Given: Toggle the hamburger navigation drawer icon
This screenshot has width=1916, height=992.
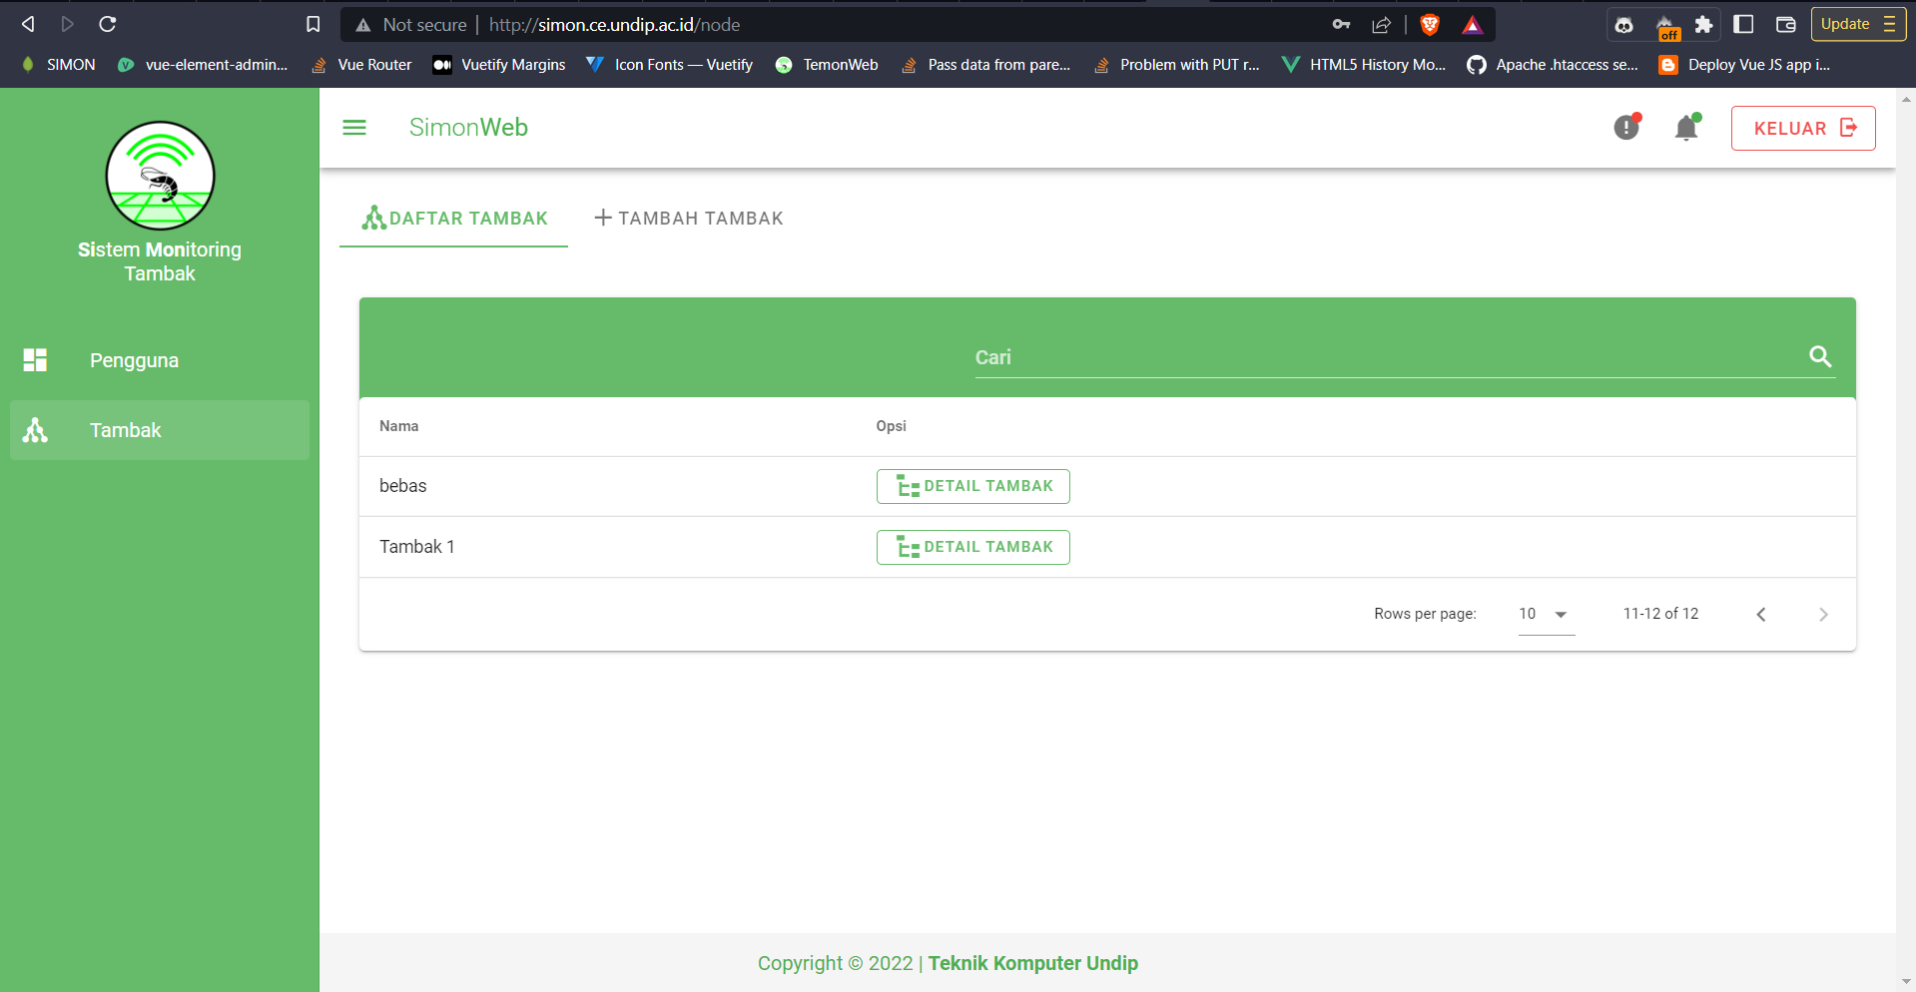Looking at the screenshot, I should click(x=354, y=128).
